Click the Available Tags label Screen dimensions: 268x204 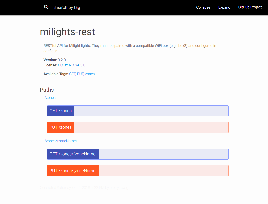pyautogui.click(x=56, y=74)
